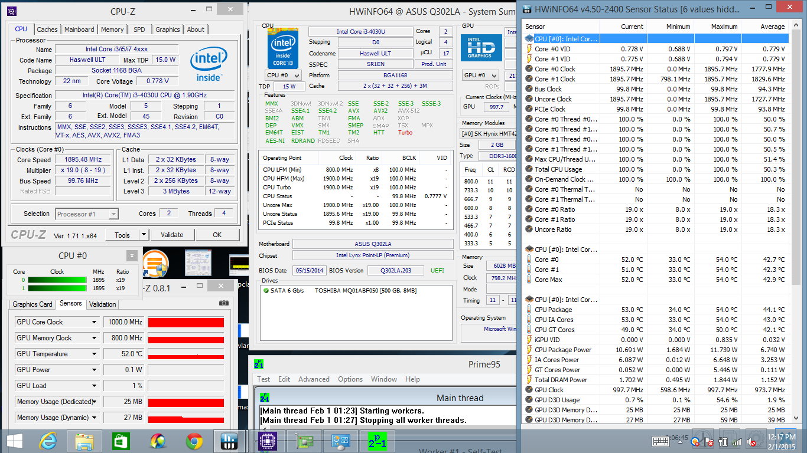Screen dimensions: 807x453
Task: Open the SK Hynix memory module dropdown
Action: (x=487, y=134)
